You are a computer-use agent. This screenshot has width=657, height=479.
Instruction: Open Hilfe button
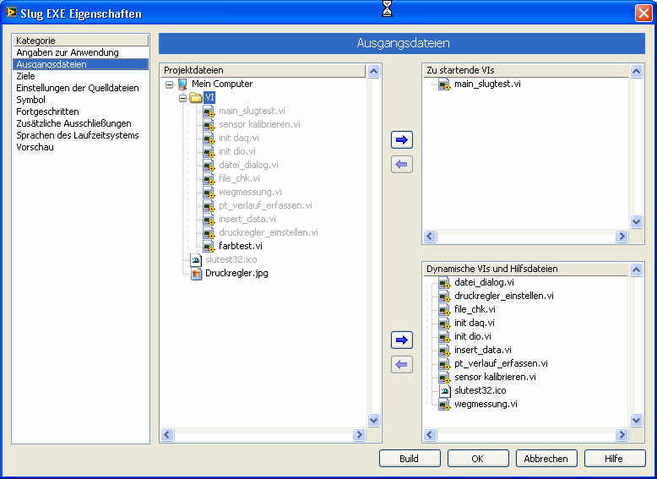(614, 459)
